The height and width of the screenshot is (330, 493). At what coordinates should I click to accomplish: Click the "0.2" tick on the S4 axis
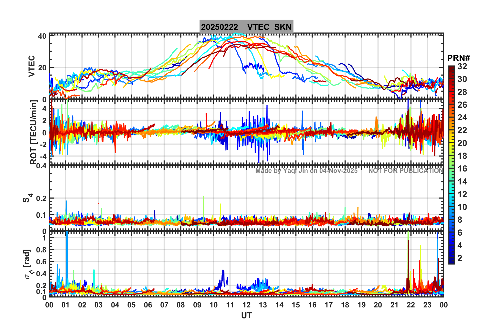(41, 198)
